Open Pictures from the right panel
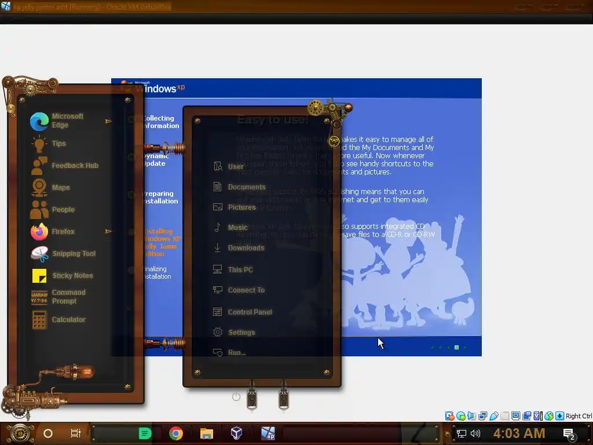The width and height of the screenshot is (593, 445). coord(235,207)
